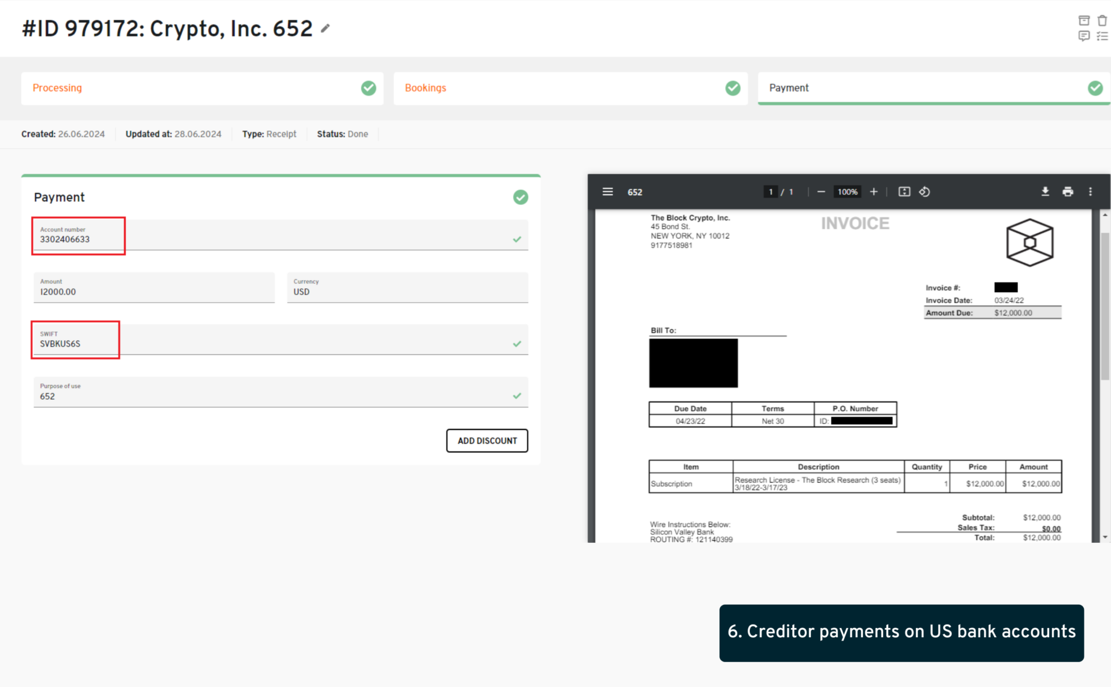This screenshot has width=1111, height=687.
Task: Print the invoice PDF
Action: point(1068,192)
